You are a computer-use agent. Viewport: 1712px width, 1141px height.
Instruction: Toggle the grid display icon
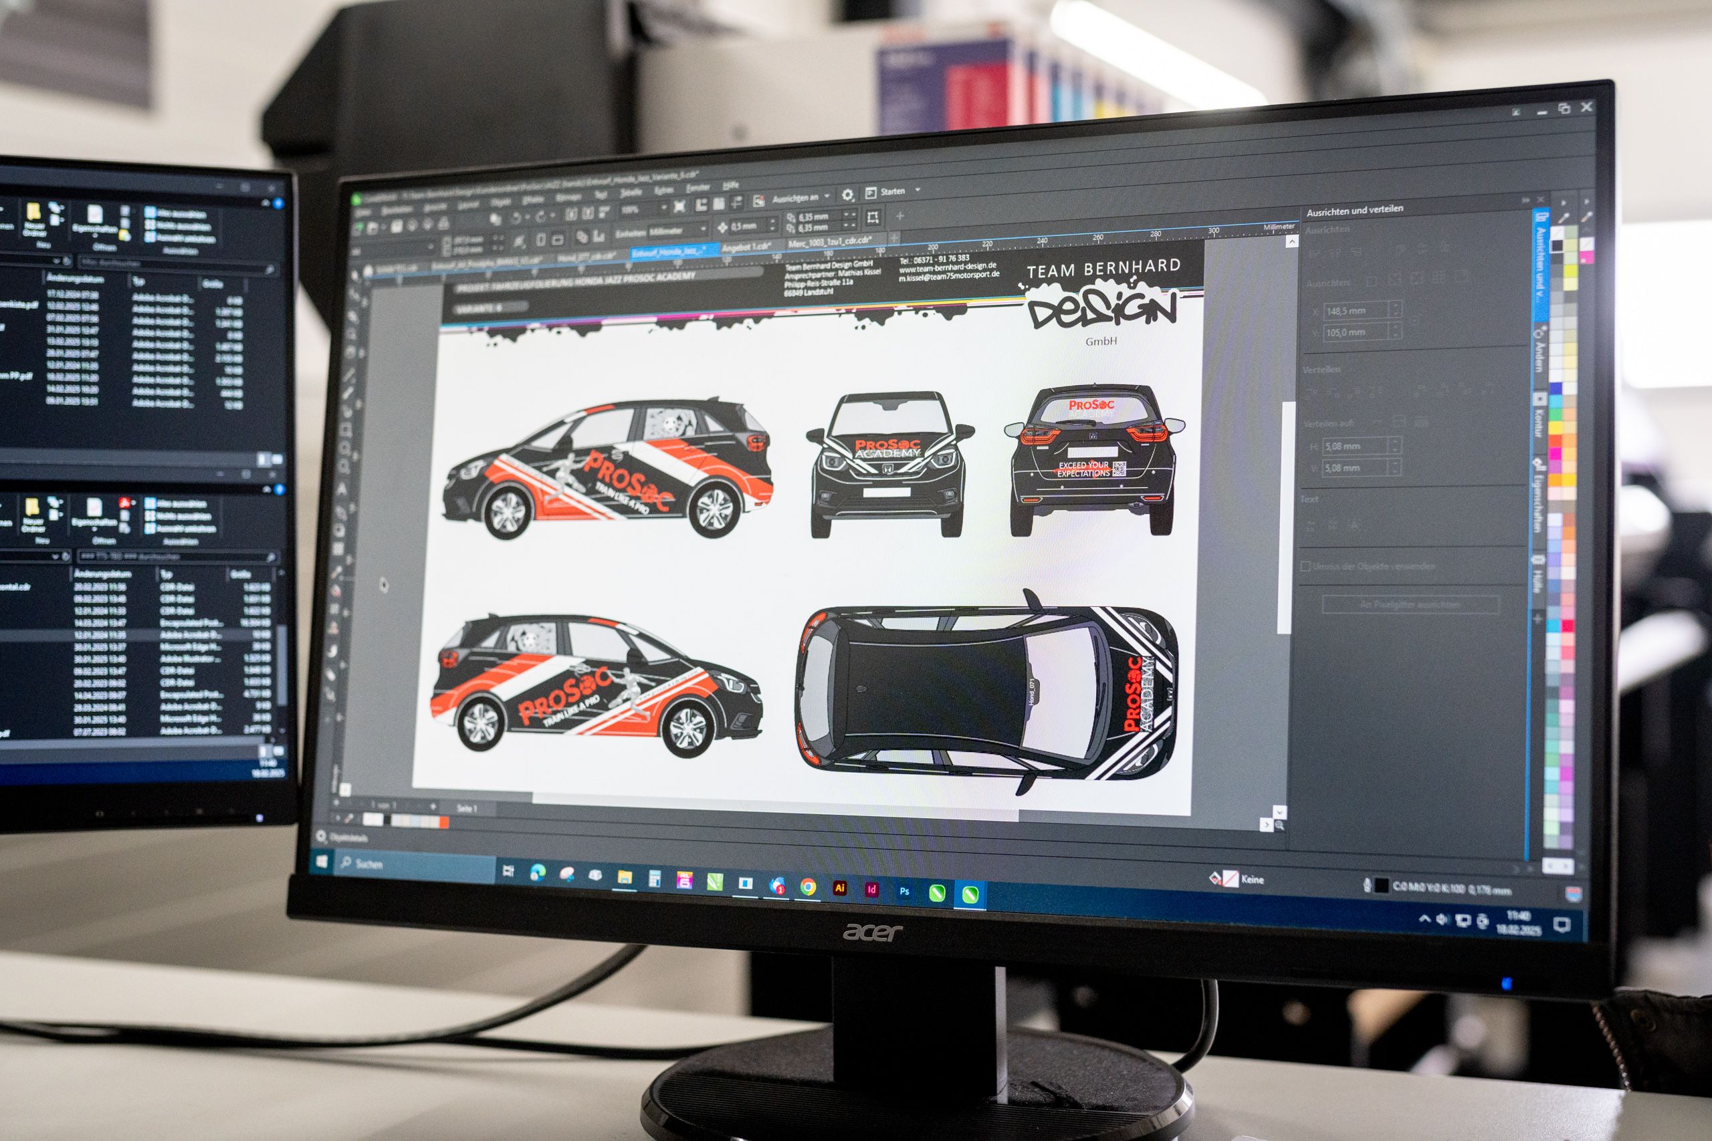point(719,205)
